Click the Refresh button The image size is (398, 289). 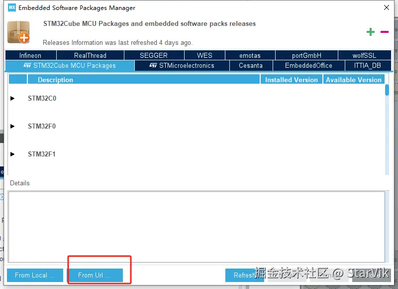point(245,275)
